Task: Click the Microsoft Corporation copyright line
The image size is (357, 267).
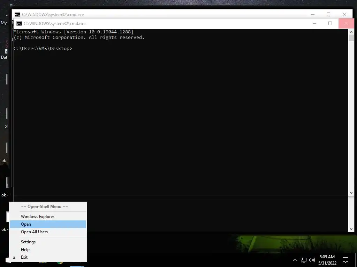Action: (x=79, y=38)
